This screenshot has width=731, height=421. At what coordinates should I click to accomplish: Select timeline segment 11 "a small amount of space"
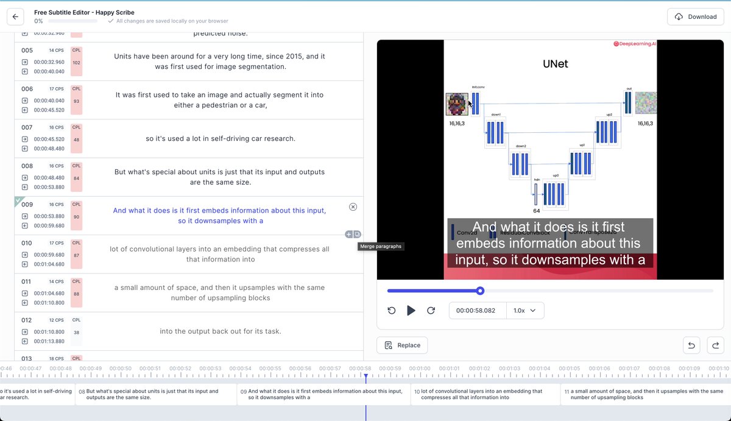click(x=646, y=394)
